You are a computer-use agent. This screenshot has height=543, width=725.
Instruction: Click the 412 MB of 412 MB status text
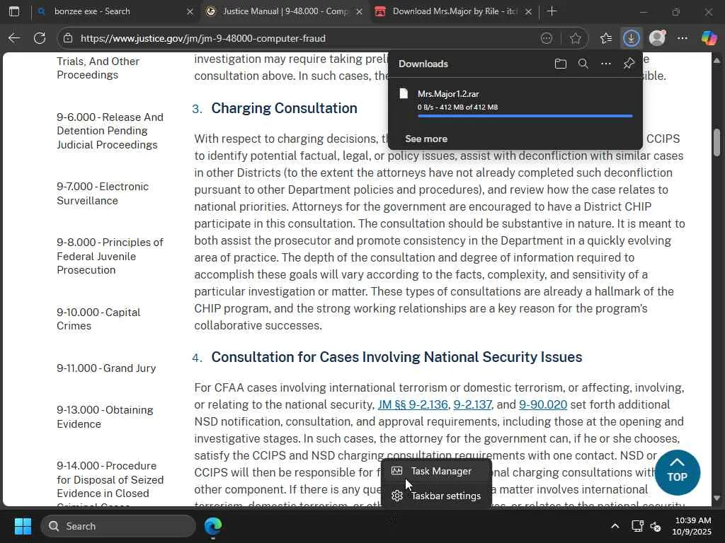click(469, 107)
